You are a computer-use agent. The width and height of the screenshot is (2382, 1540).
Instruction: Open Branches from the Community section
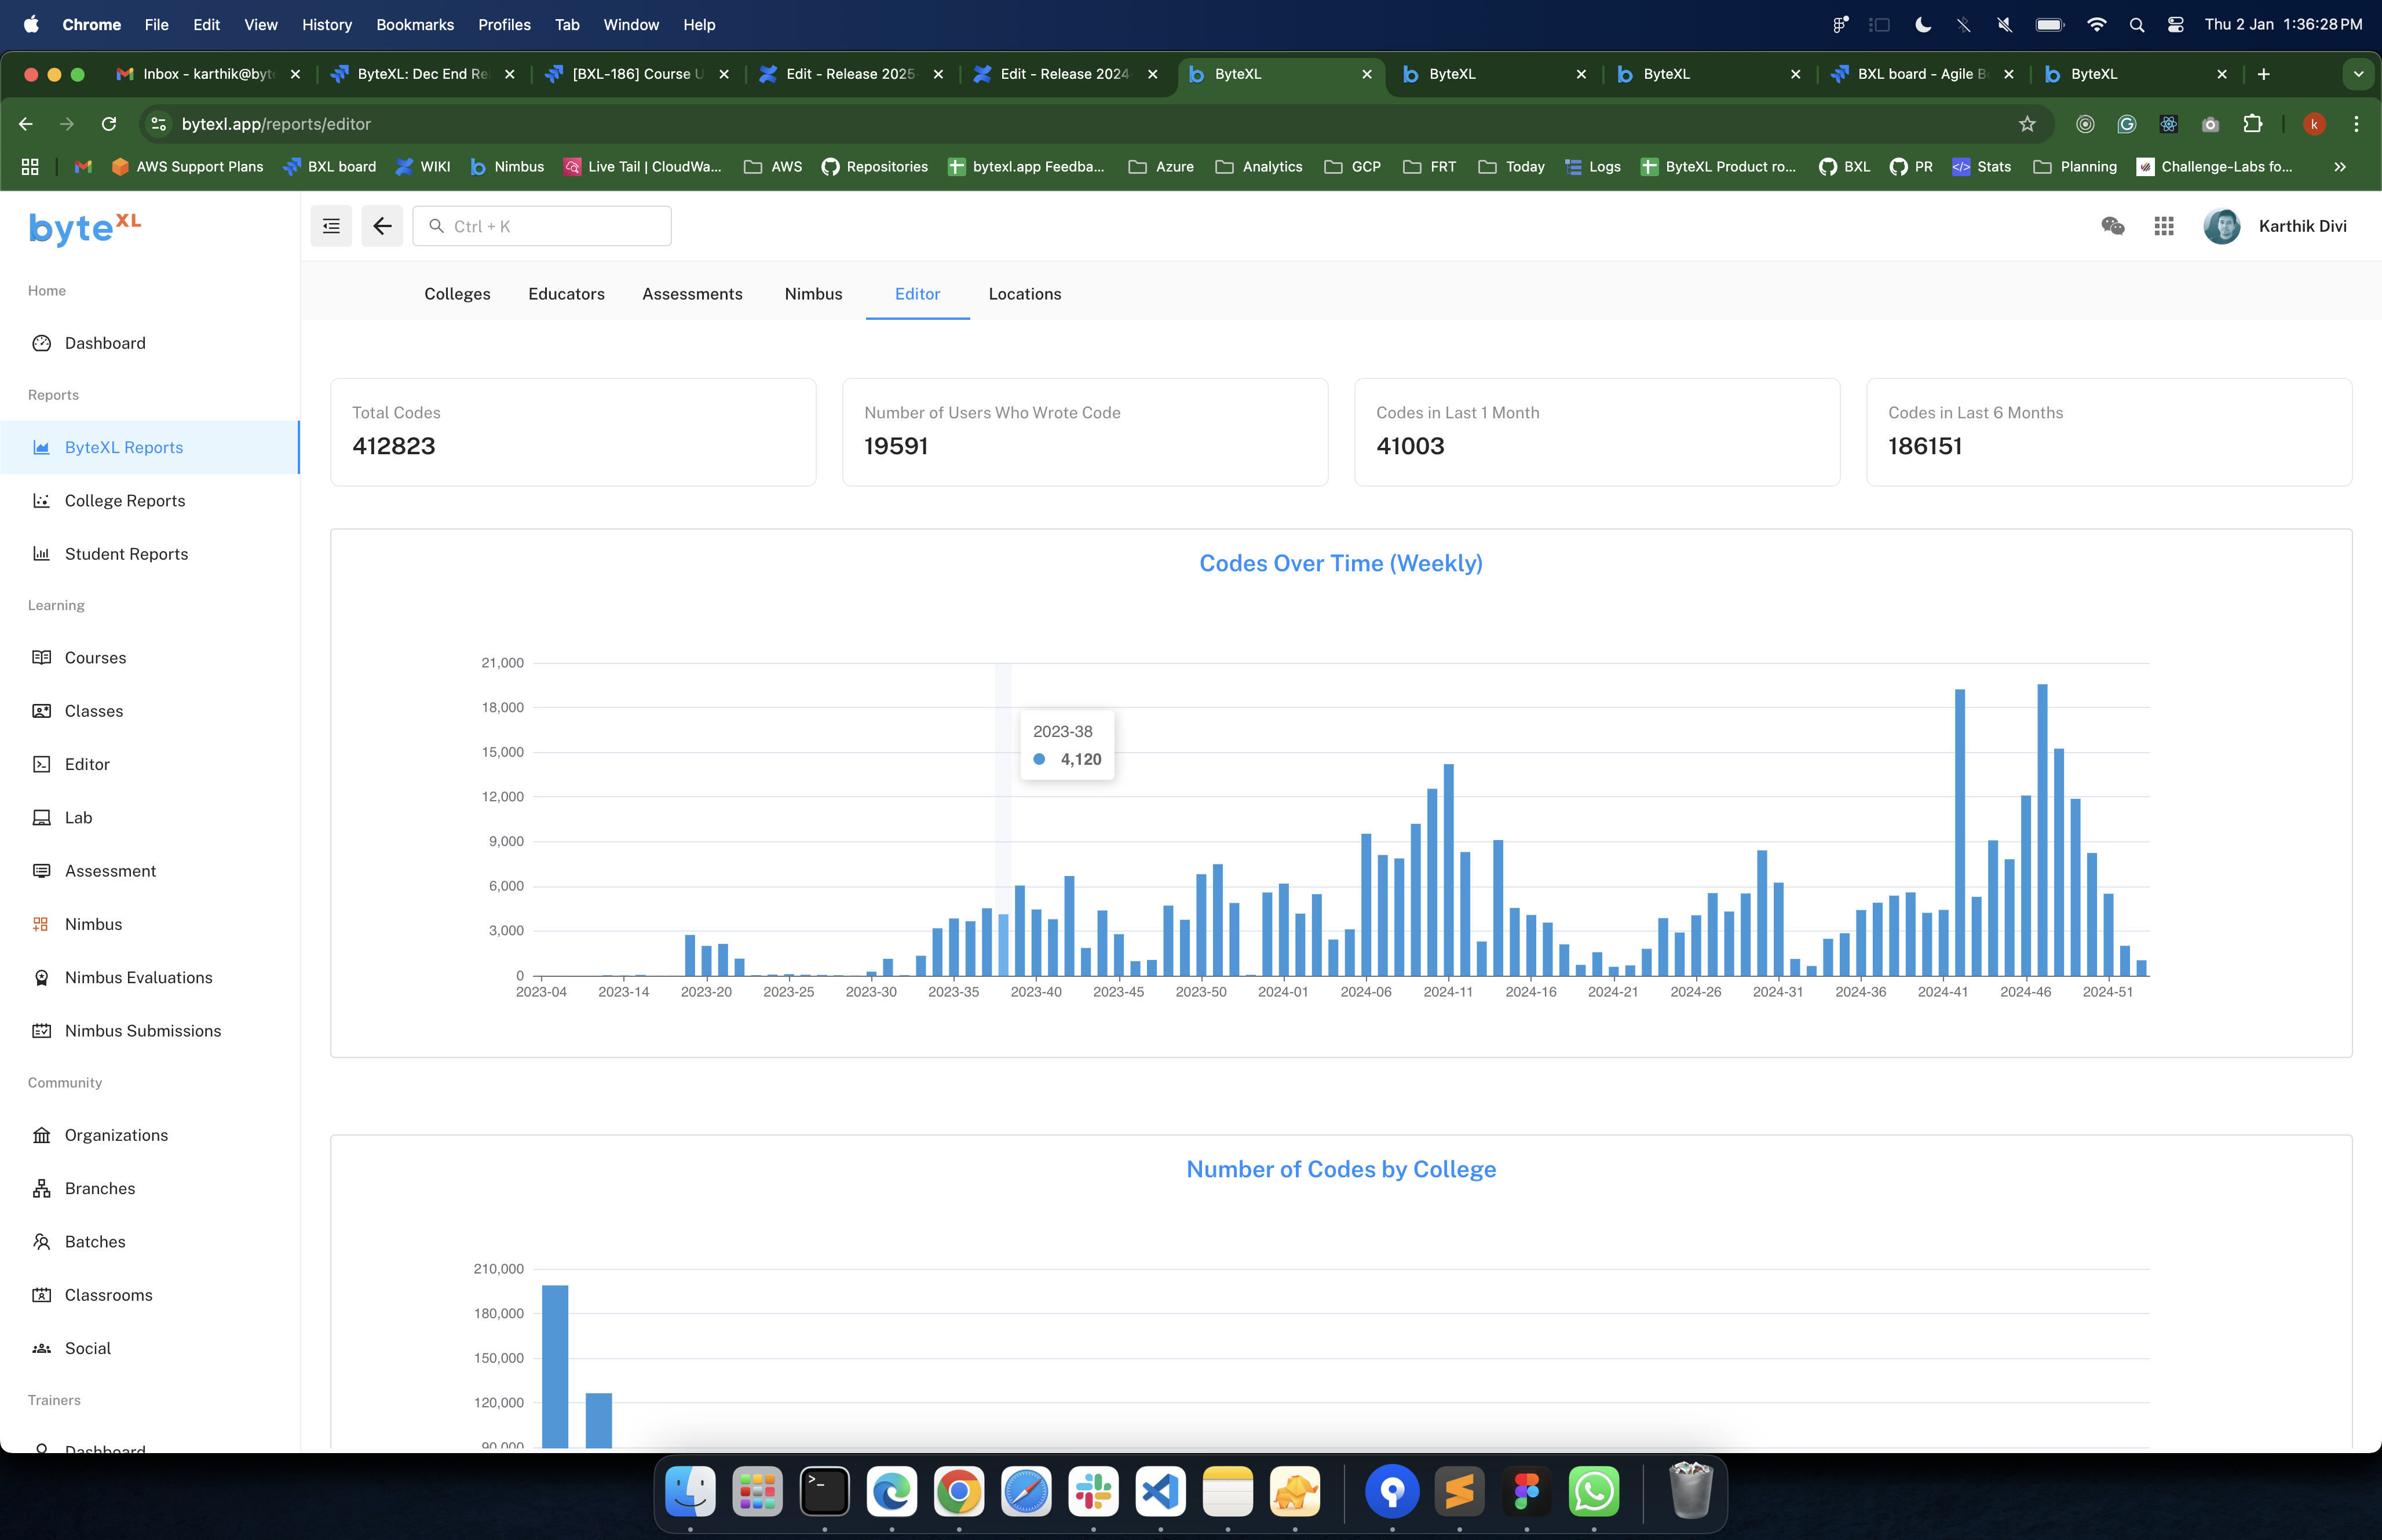point(99,1188)
